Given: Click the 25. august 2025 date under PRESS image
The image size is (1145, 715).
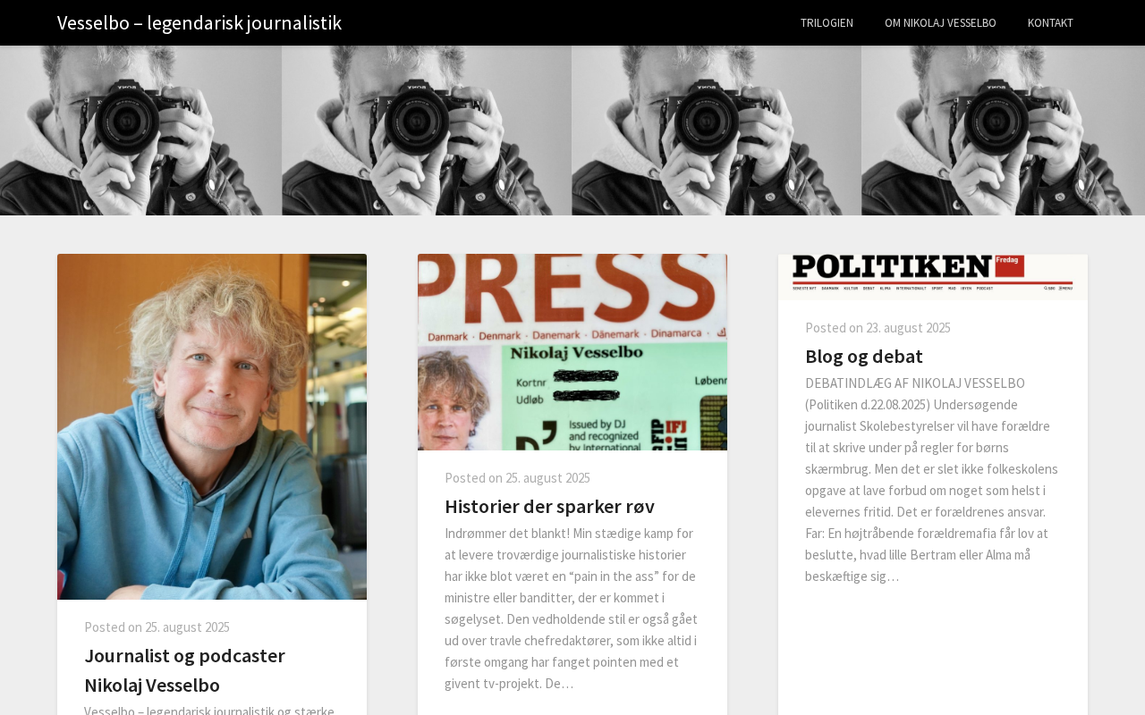Looking at the screenshot, I should (547, 478).
